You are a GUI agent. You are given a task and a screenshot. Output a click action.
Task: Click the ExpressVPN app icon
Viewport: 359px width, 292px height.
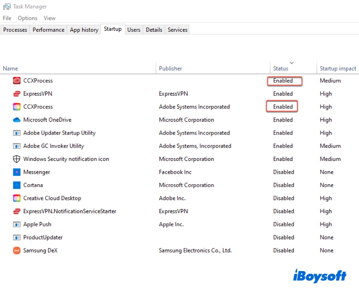pos(17,94)
